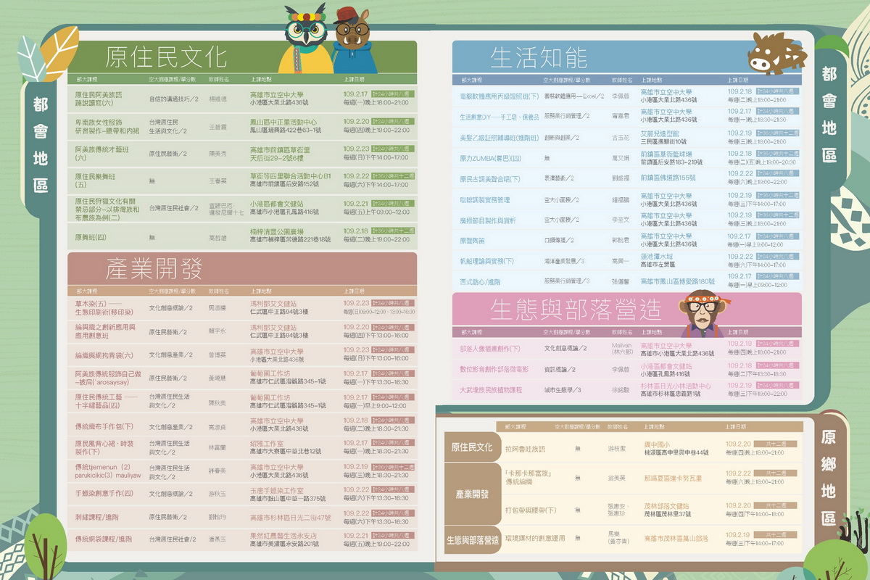Screen dimensions: 870x580
Task: Switch to the 原鄉地區 side tab
Action: [x=829, y=477]
